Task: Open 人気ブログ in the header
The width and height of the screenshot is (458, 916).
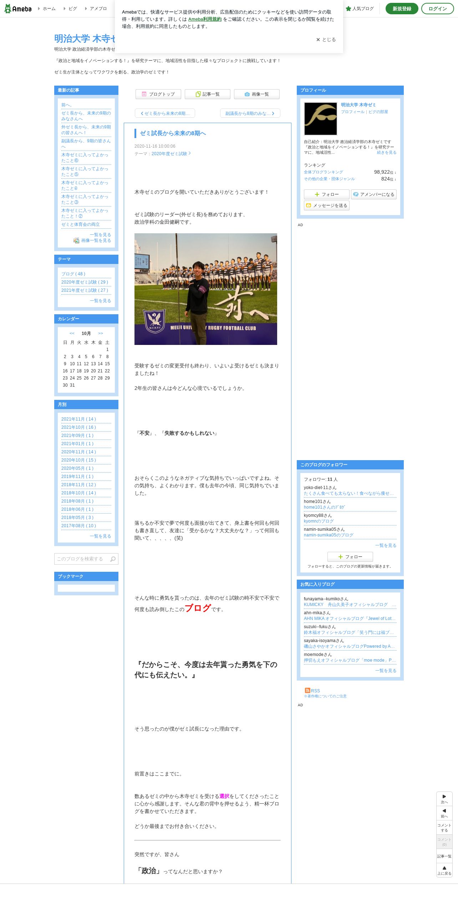Action: (360, 9)
